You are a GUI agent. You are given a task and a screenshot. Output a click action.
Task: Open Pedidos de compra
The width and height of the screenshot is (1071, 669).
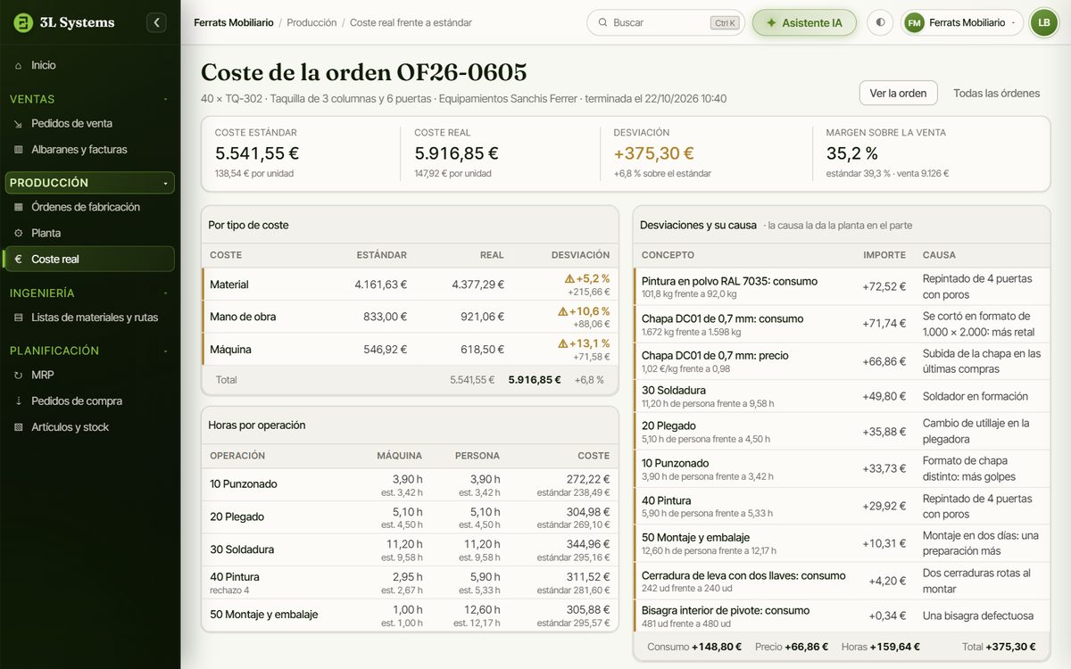coord(89,401)
